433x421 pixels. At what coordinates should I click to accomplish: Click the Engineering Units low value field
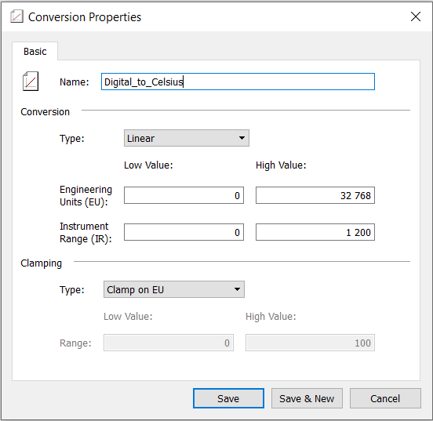click(184, 195)
